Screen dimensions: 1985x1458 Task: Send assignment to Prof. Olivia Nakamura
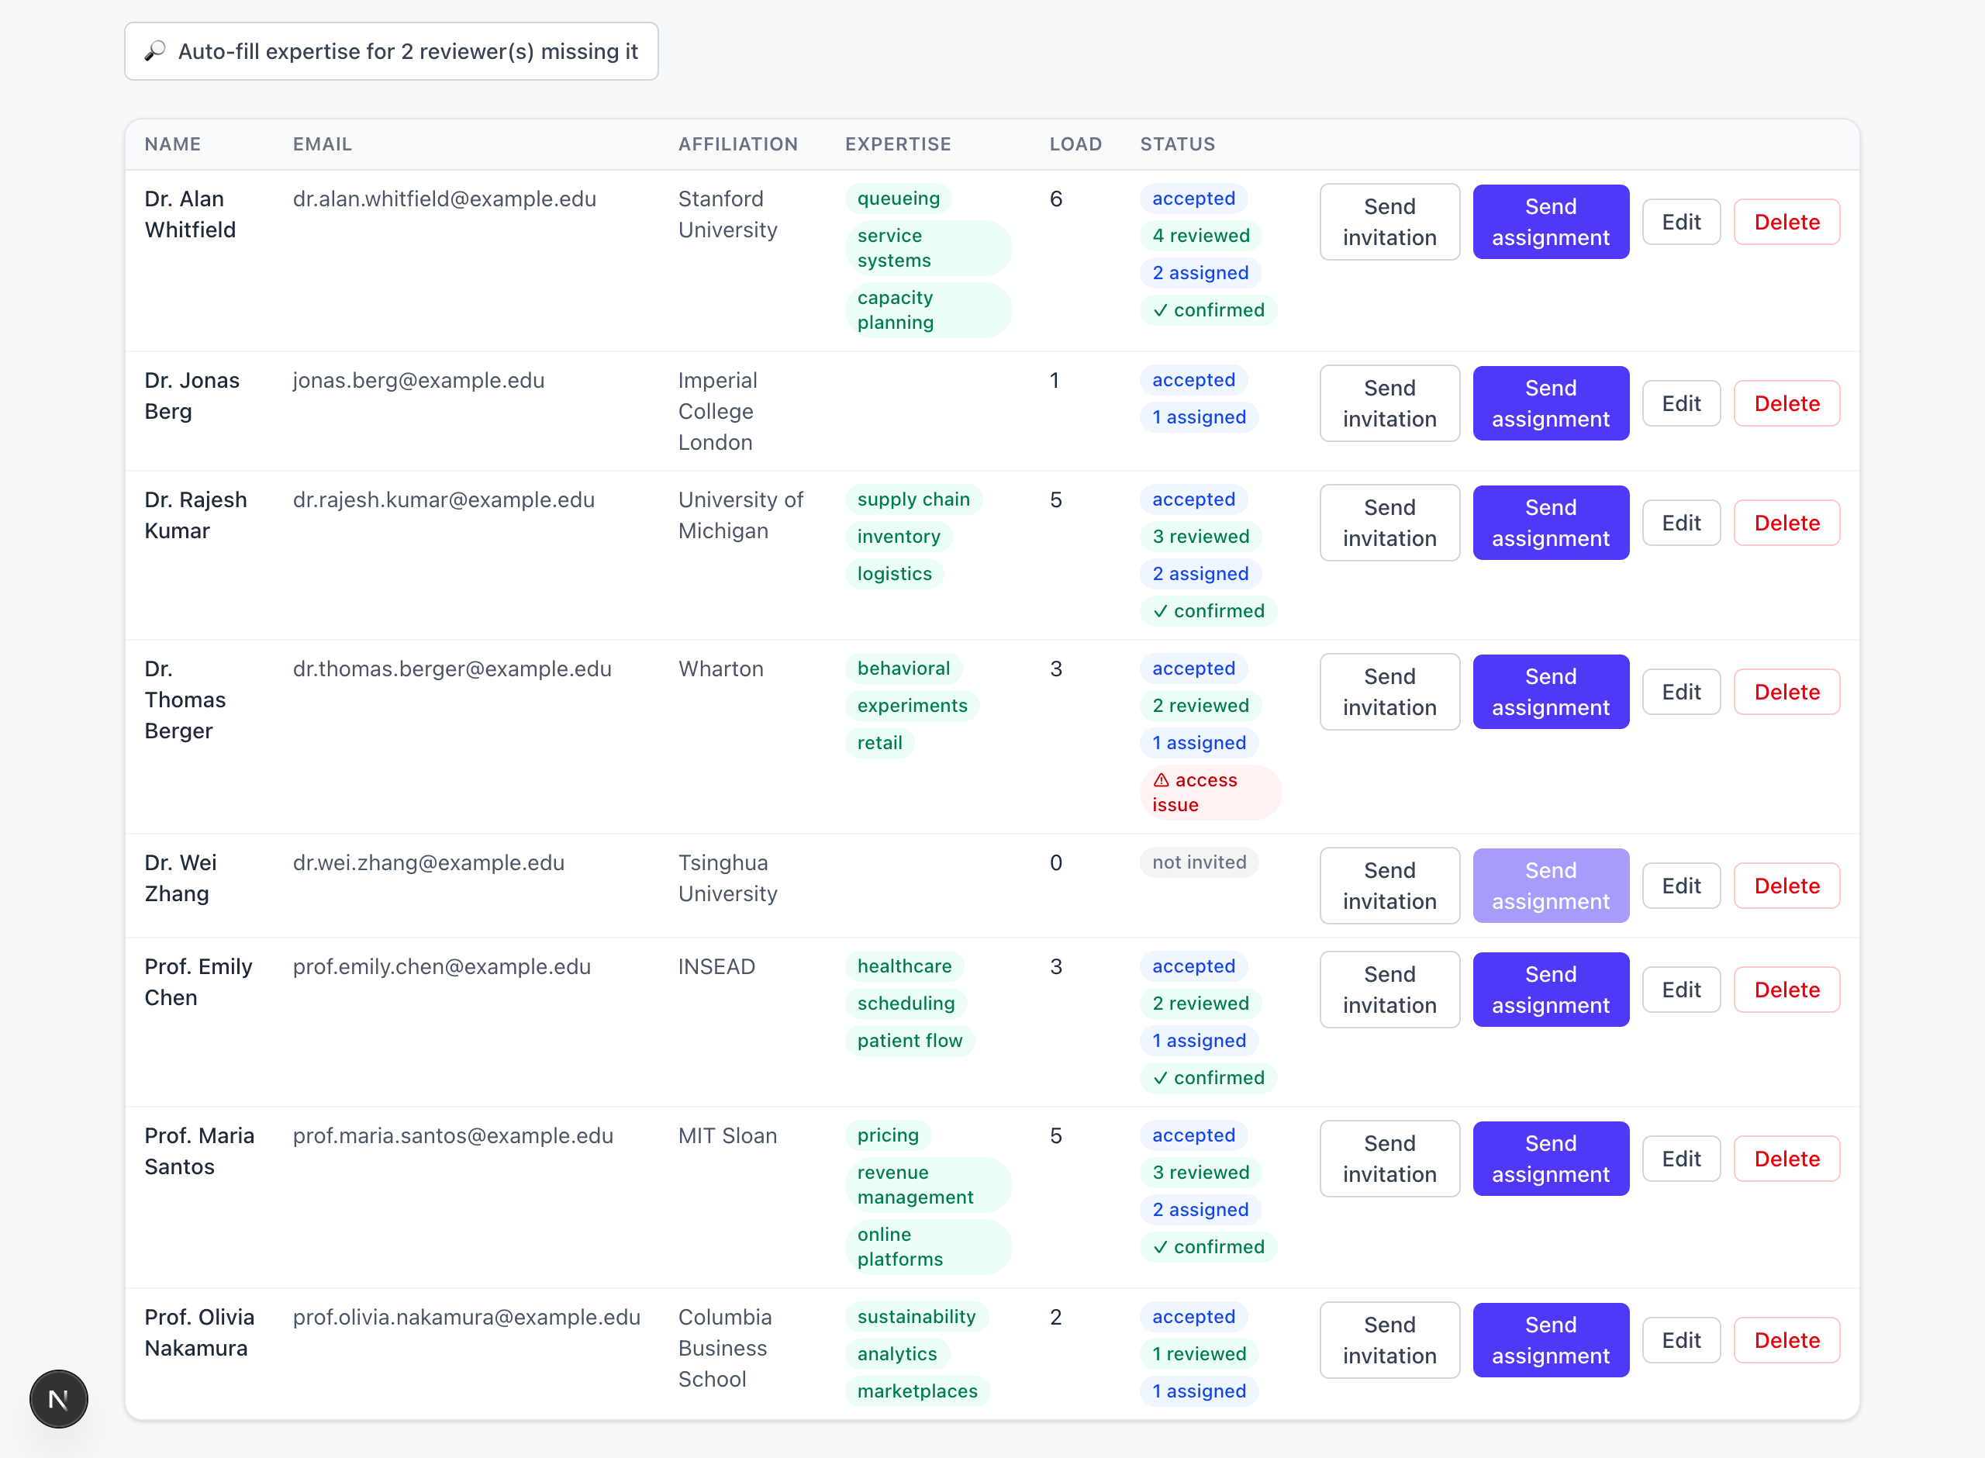pyautogui.click(x=1550, y=1340)
